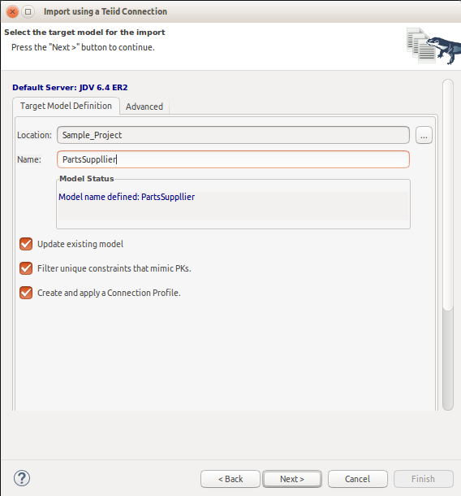Maximize the import dialog window
The height and width of the screenshot is (496, 461).
pyautogui.click(x=28, y=11)
